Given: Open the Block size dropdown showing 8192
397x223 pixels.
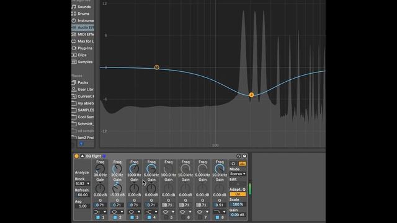Looking at the screenshot, I should [x=83, y=183].
